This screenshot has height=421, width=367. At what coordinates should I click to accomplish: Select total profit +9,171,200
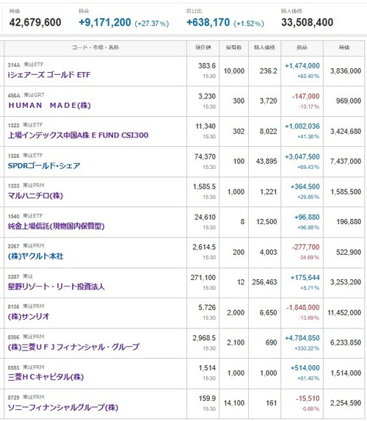(x=105, y=22)
